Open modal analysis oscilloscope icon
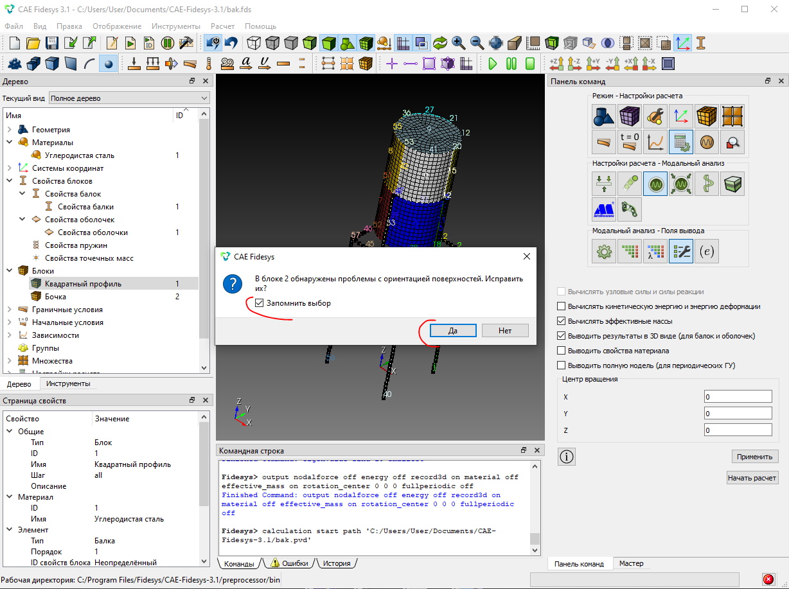 [655, 184]
